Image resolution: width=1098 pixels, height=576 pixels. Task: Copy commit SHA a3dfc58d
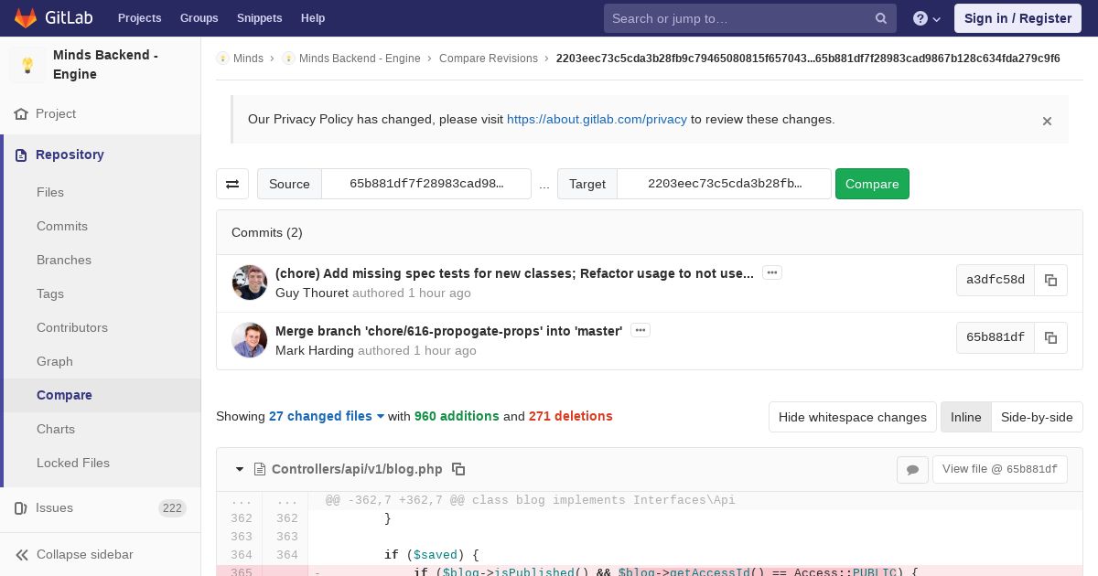1050,281
